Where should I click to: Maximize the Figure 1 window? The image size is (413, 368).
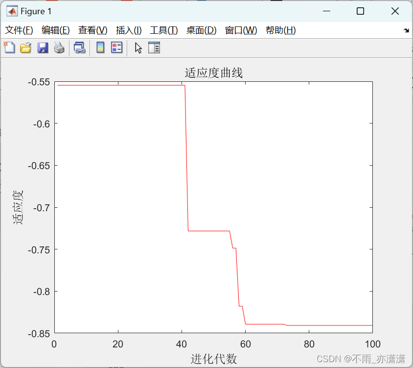[x=360, y=11]
